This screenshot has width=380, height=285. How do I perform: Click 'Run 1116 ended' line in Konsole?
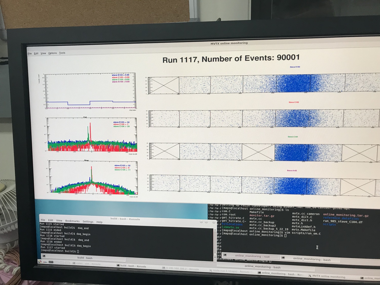51,241
